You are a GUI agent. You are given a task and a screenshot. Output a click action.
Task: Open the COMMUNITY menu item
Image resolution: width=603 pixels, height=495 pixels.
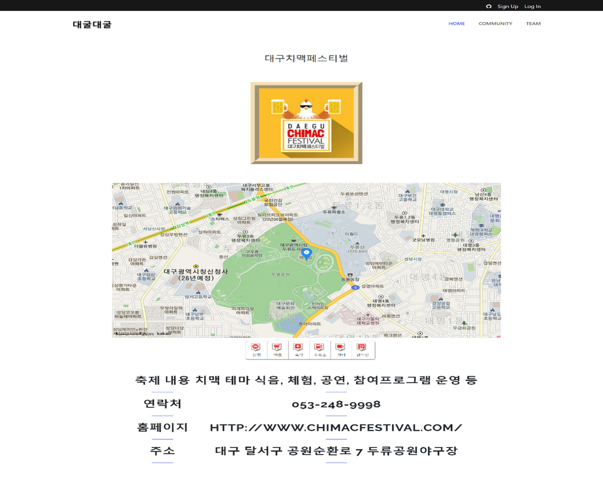tap(495, 23)
